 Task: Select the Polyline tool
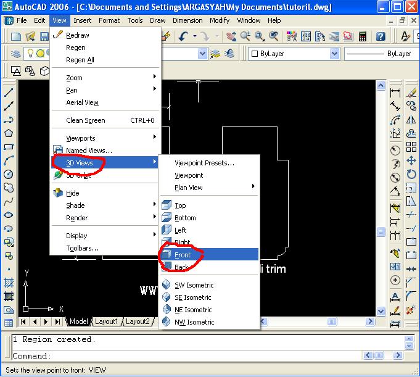(9, 120)
